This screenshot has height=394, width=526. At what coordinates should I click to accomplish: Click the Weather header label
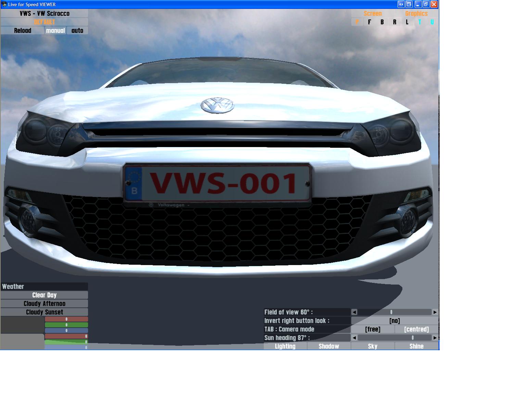tap(44, 286)
